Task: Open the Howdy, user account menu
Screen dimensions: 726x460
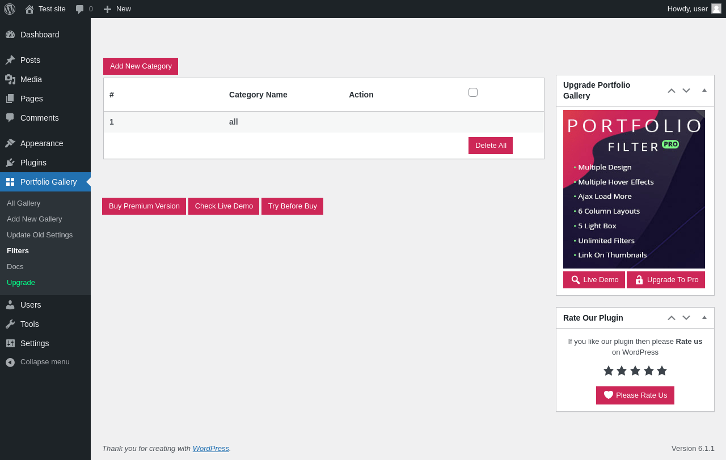Action: 694,9
